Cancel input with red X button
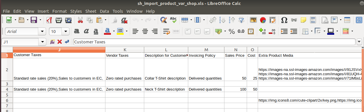The height and width of the screenshot is (112, 364). coord(60,42)
